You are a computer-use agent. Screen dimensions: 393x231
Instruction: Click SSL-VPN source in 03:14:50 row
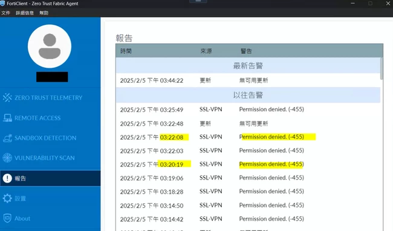tap(211, 205)
